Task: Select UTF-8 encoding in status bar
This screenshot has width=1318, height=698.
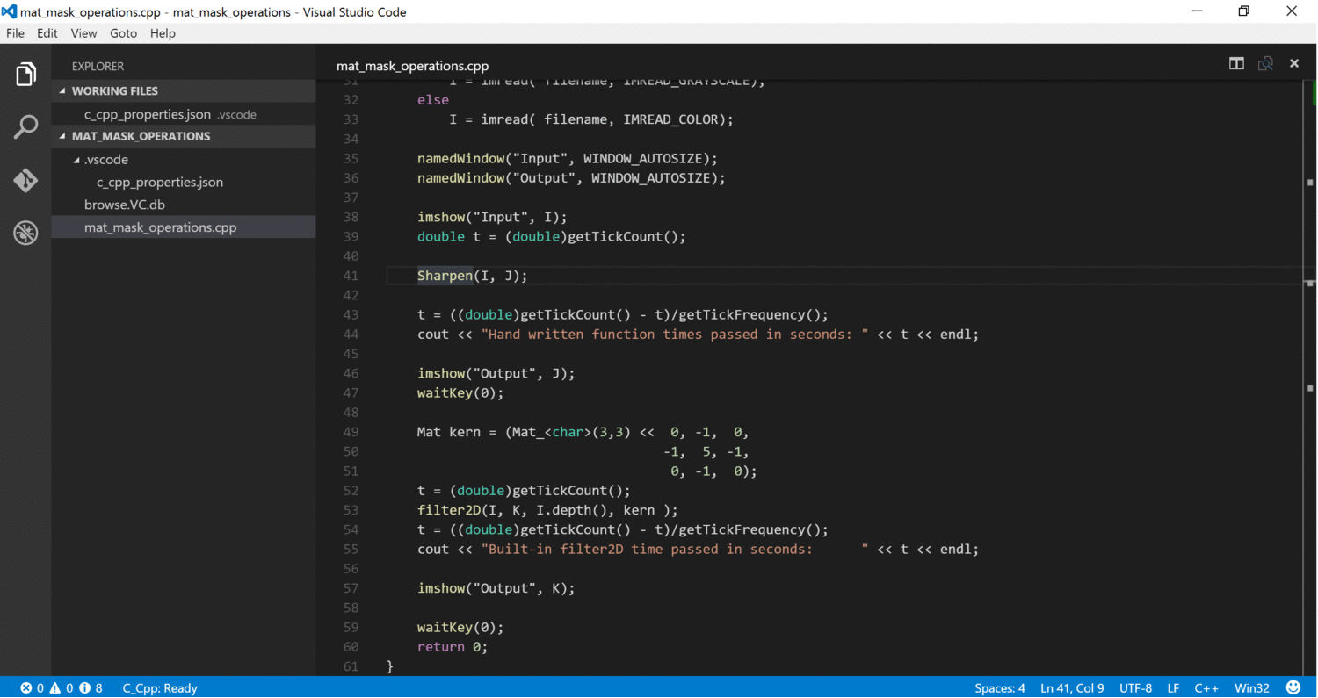Action: coord(1135,688)
